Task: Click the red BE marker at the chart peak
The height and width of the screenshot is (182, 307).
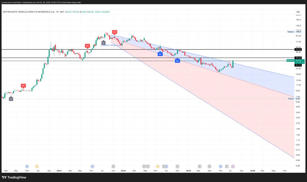Action: [x=115, y=32]
